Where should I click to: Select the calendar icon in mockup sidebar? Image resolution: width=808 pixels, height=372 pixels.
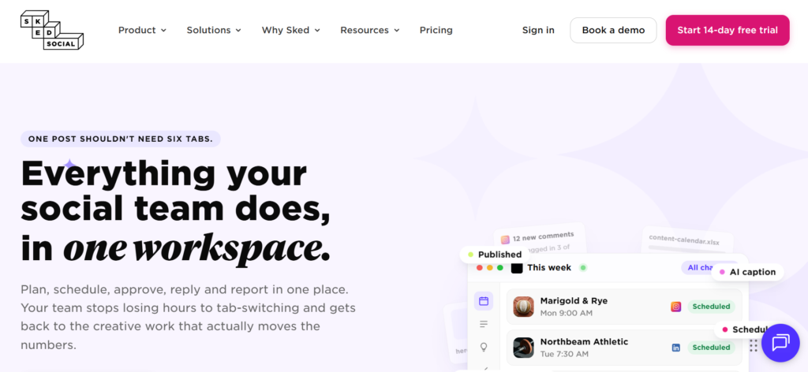click(x=484, y=301)
